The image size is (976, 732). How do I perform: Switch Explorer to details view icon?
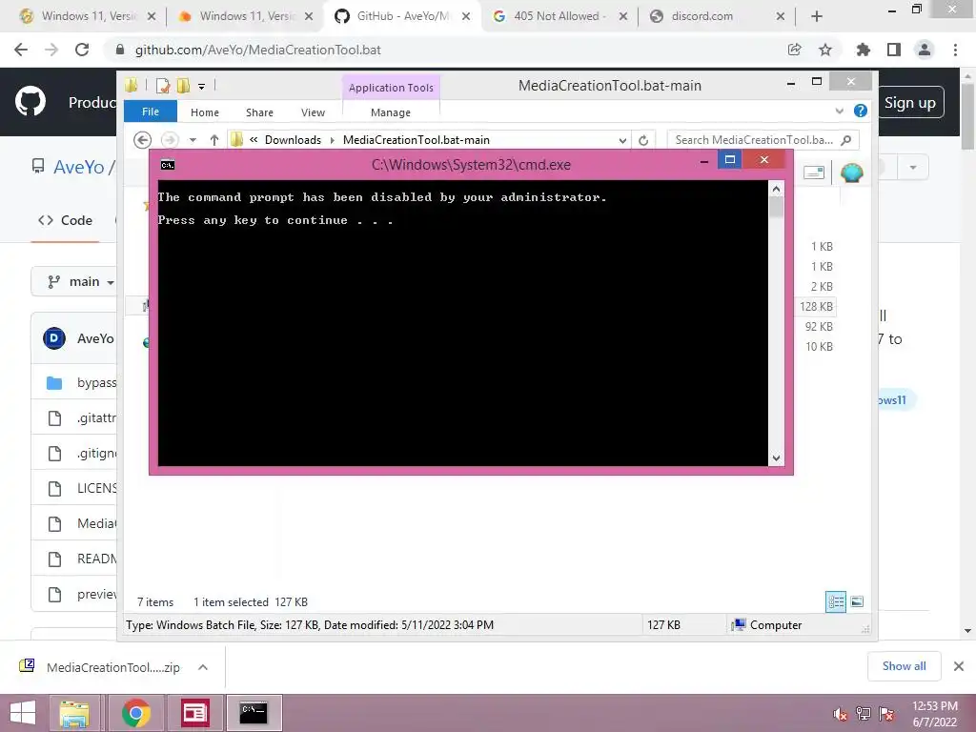coord(836,602)
